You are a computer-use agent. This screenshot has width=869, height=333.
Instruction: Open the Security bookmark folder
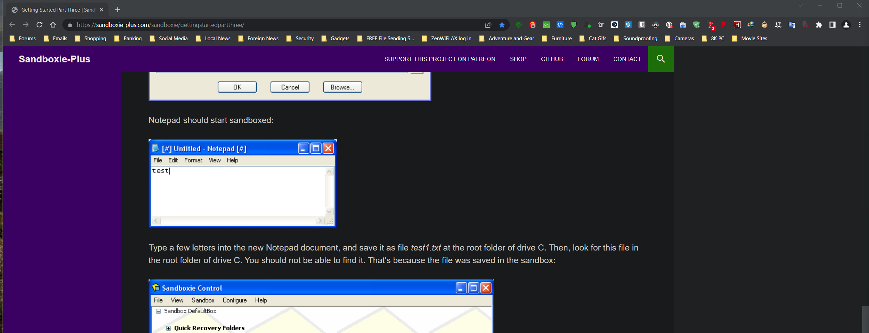click(300, 39)
